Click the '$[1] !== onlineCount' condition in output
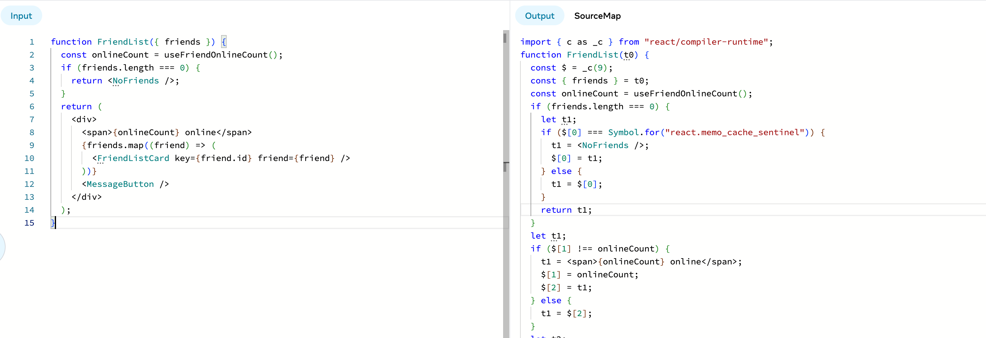This screenshot has width=986, height=338. click(x=603, y=249)
